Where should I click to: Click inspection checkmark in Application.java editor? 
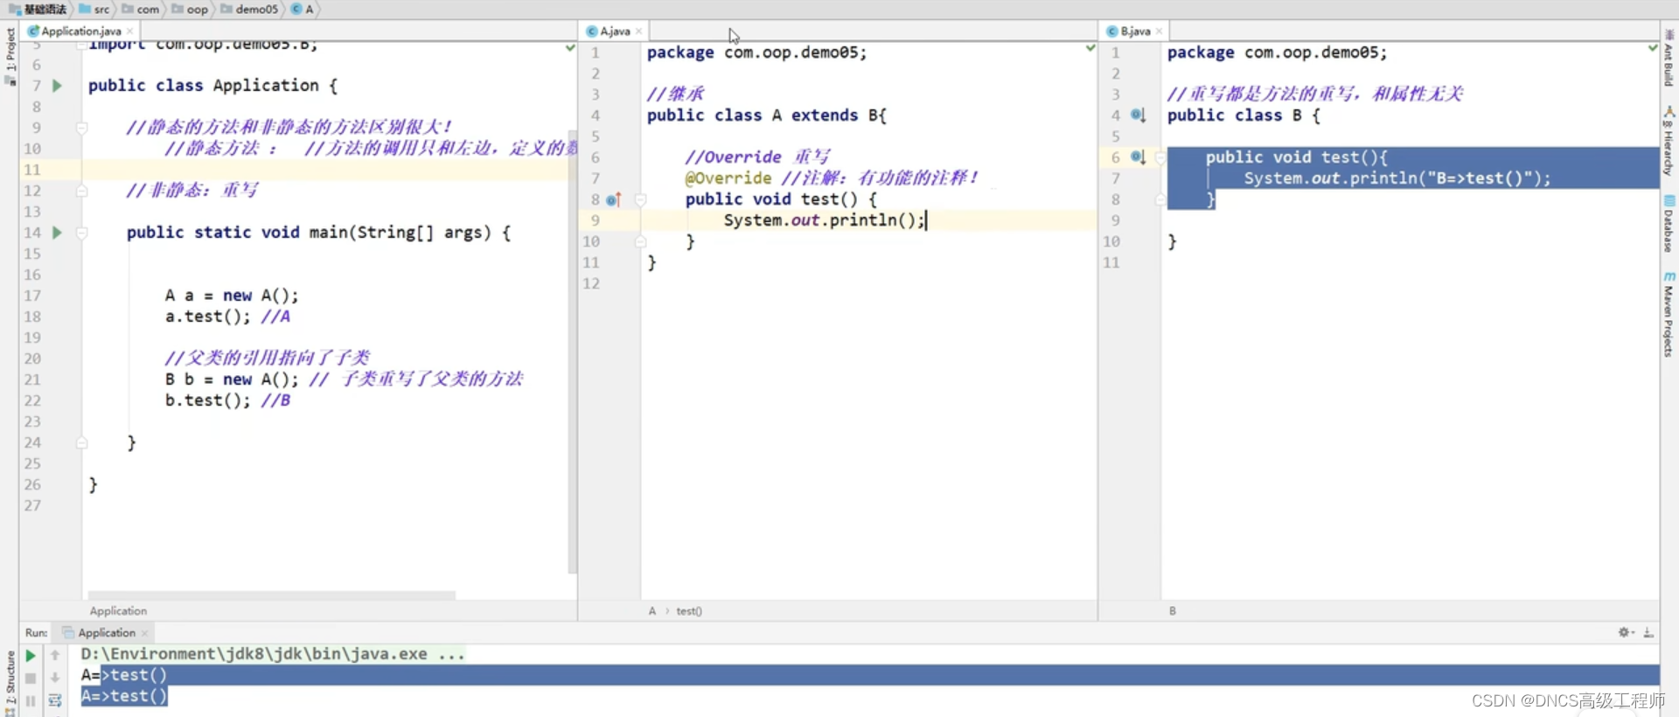click(x=570, y=48)
